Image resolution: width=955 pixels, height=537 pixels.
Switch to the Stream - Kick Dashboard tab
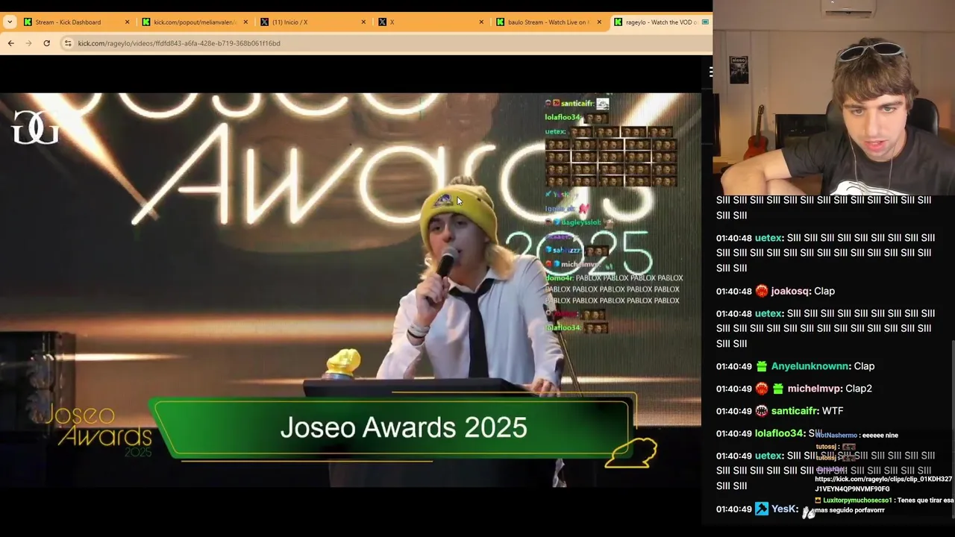point(76,22)
